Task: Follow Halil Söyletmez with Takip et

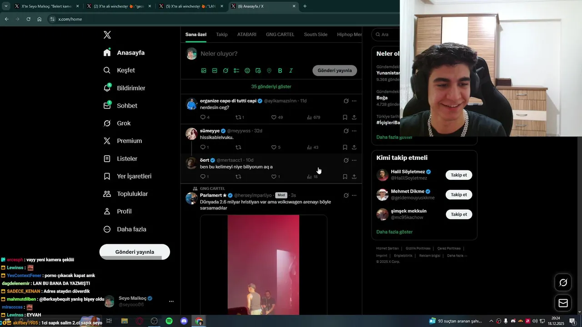Action: (459, 175)
